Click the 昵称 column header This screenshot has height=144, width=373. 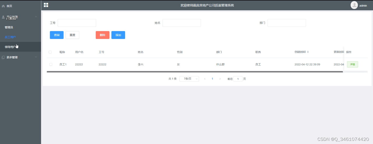(x=62, y=52)
